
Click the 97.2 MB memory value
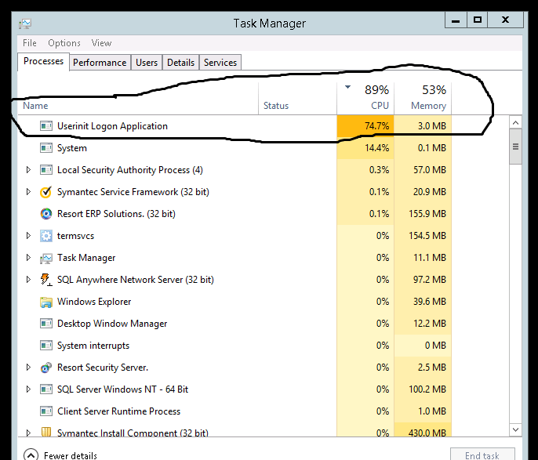(430, 280)
